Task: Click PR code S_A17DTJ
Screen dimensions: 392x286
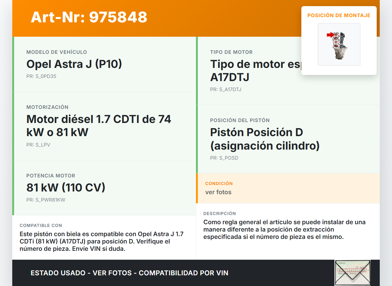Action: (x=226, y=90)
